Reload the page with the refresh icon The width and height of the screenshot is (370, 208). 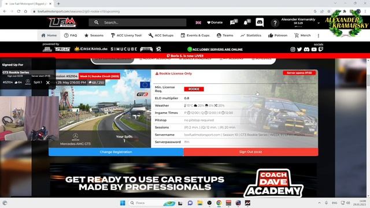pos(18,12)
